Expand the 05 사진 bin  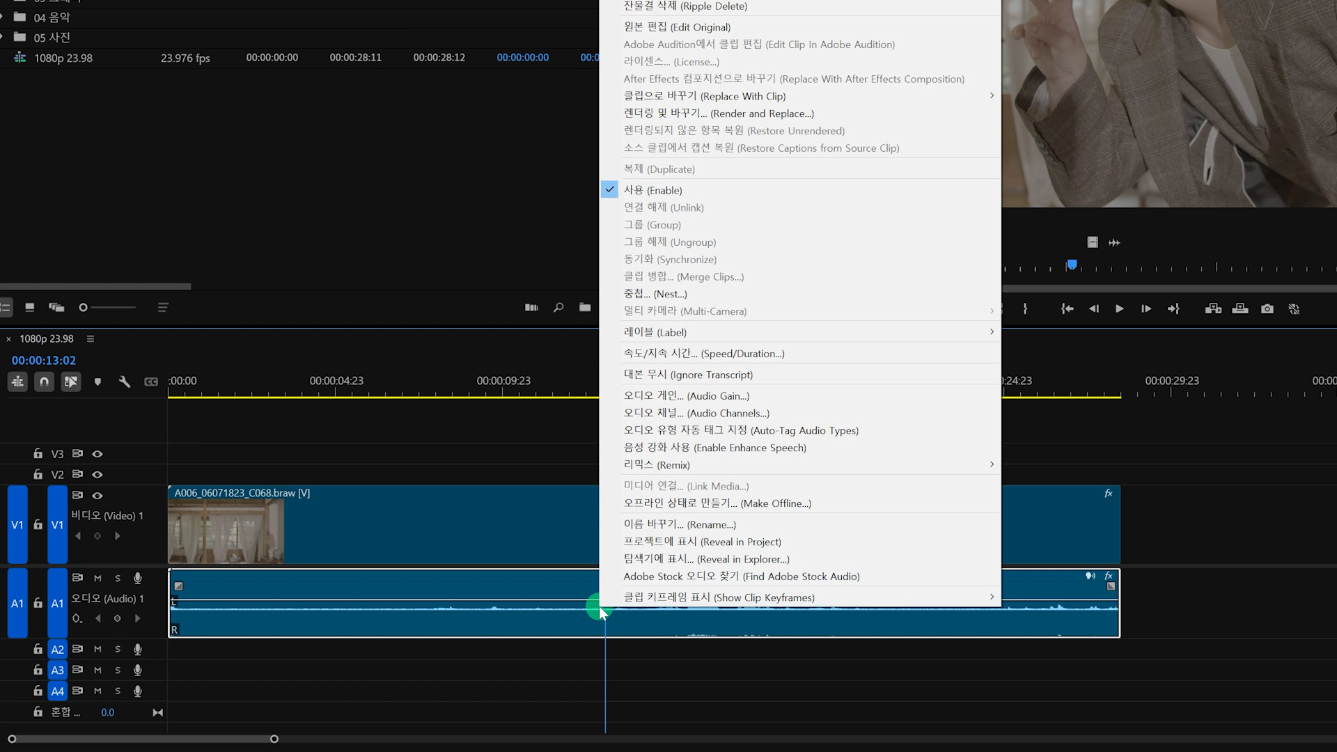[2, 37]
